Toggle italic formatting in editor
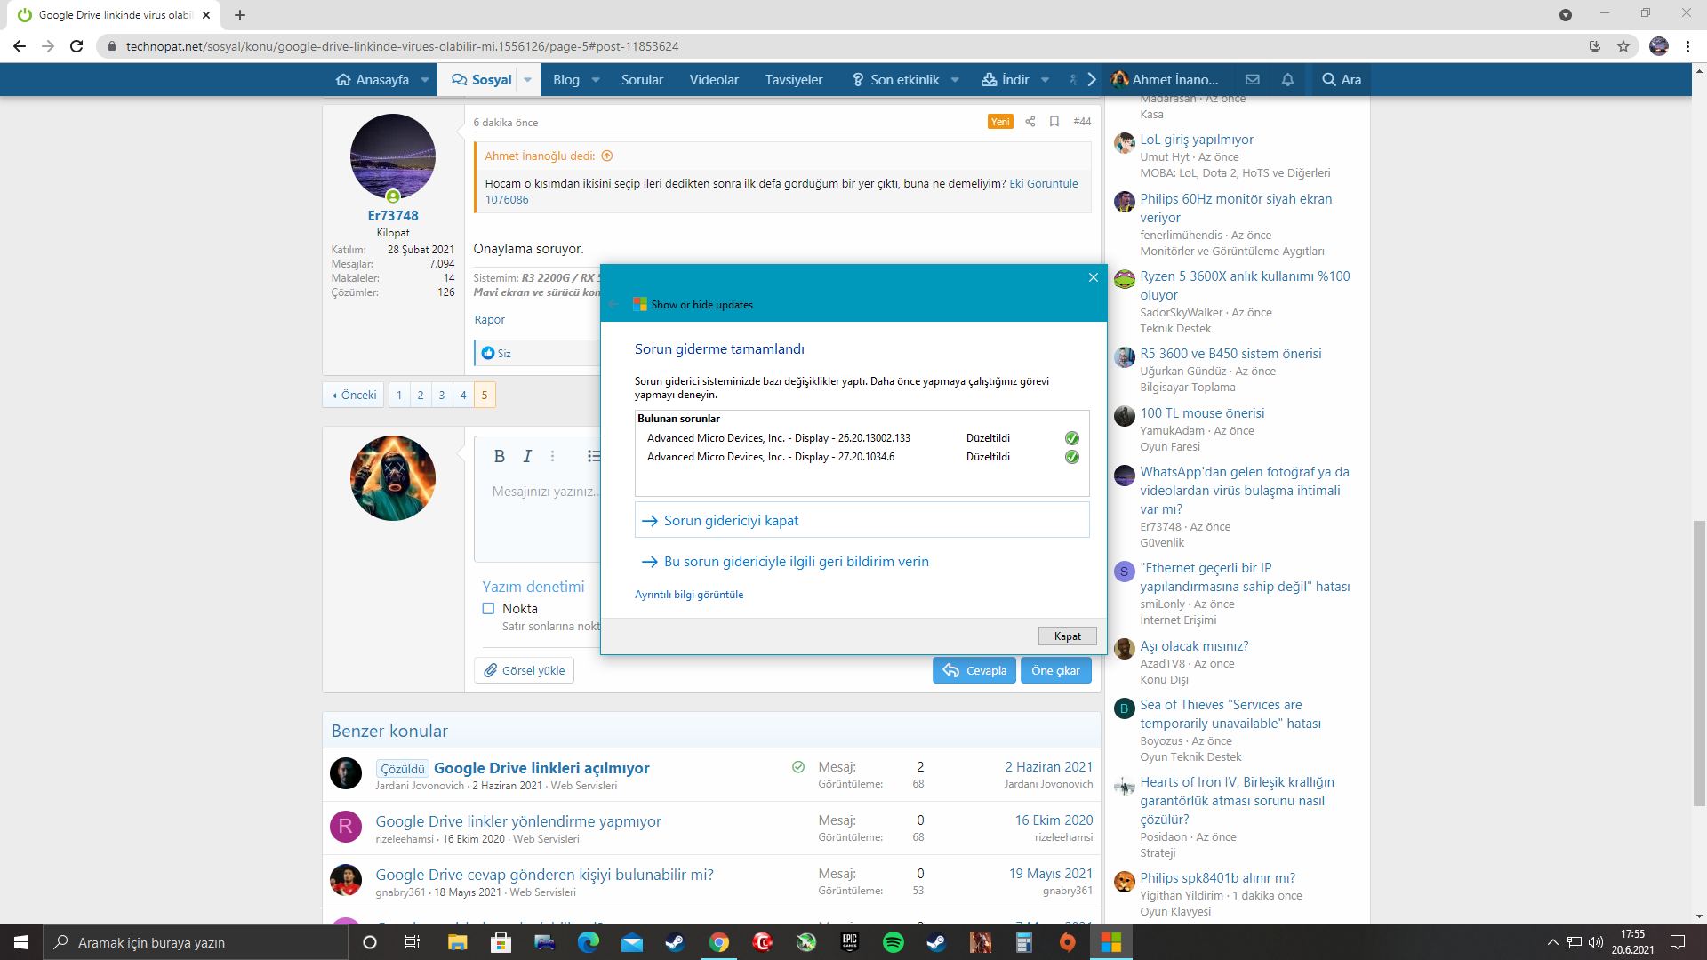1707x960 pixels. [x=527, y=456]
